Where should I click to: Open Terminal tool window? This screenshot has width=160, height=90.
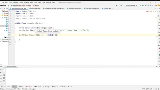click(37, 87)
